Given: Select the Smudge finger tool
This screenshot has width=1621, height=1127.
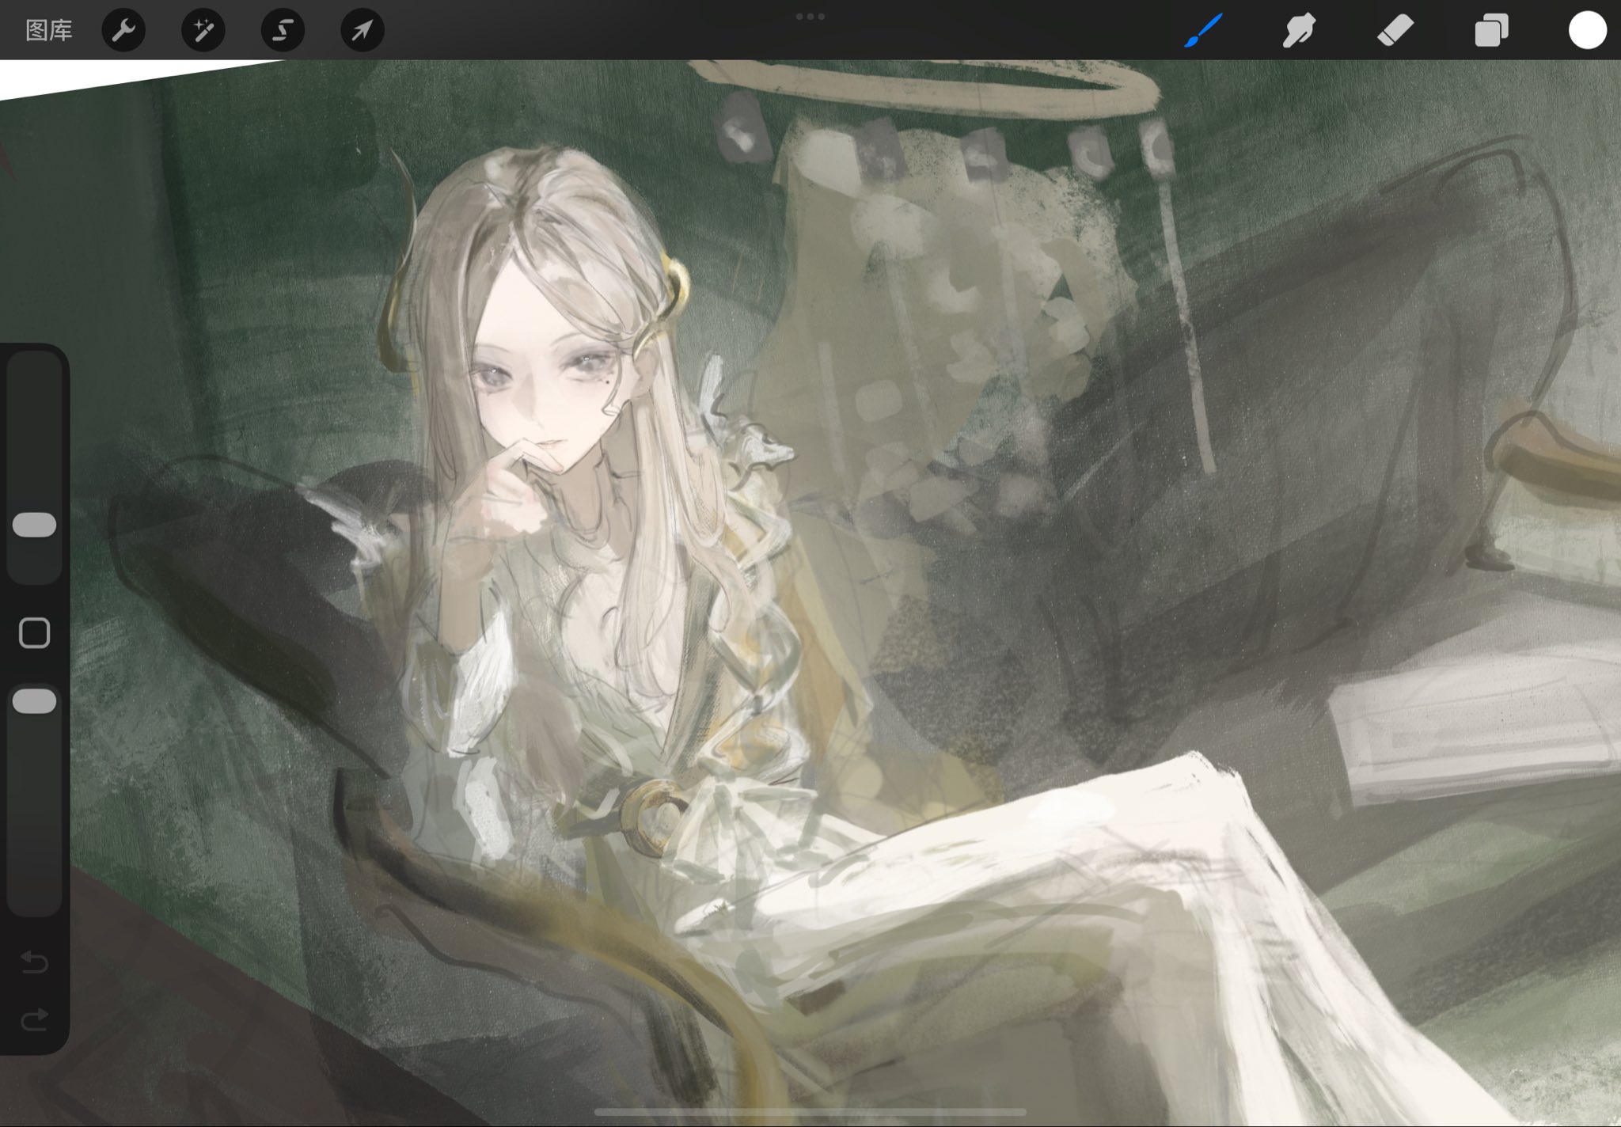Looking at the screenshot, I should [1299, 30].
